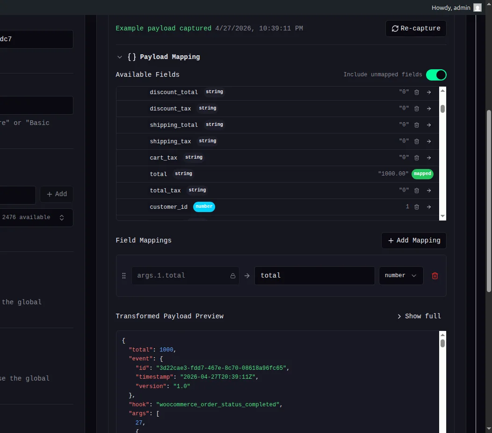Click the args.1.total source field

coord(185,276)
